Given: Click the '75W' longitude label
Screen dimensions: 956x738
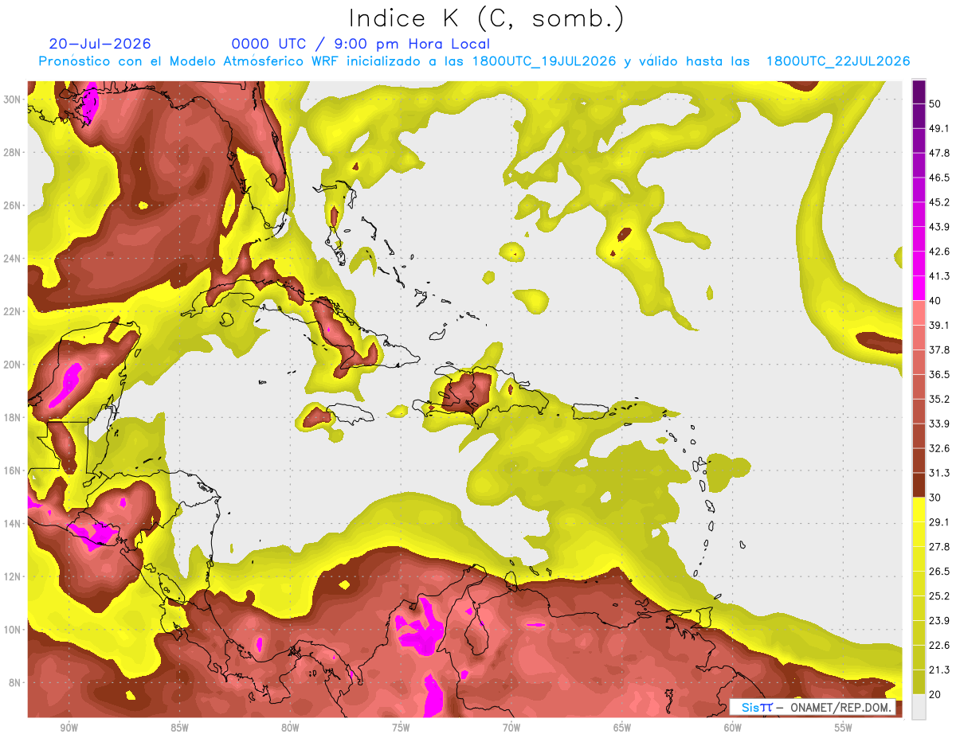Looking at the screenshot, I should (401, 728).
